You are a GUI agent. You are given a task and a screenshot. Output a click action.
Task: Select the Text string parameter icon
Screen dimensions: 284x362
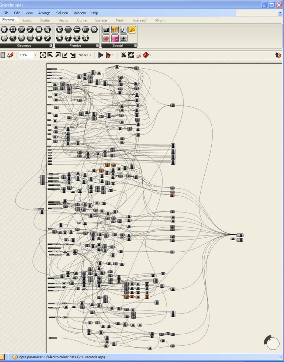pos(85,38)
